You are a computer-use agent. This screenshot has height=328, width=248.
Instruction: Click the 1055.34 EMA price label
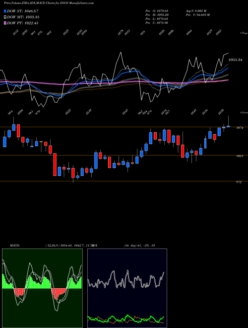(235, 60)
